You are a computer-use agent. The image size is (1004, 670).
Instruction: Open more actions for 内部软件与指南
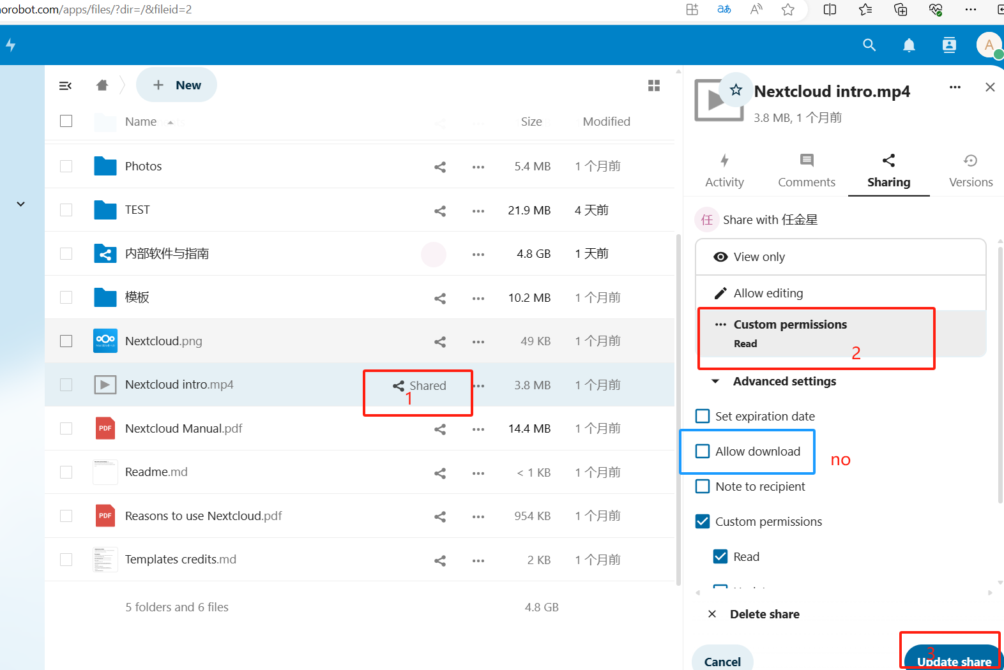click(x=478, y=254)
